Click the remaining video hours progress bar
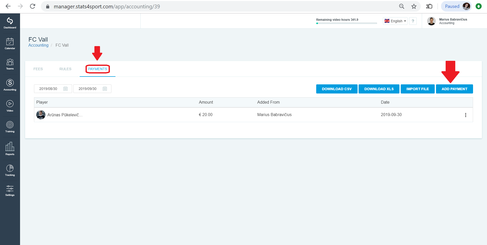The width and height of the screenshot is (487, 245). point(346,23)
